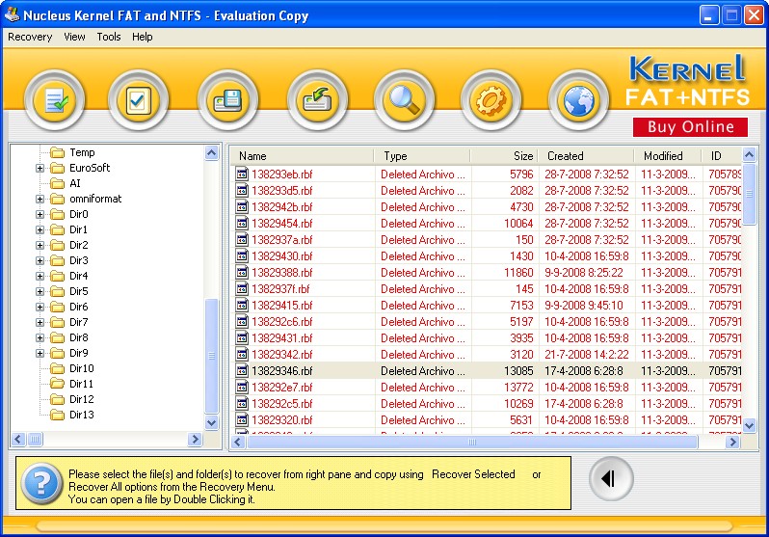Open the Help menu

143,37
